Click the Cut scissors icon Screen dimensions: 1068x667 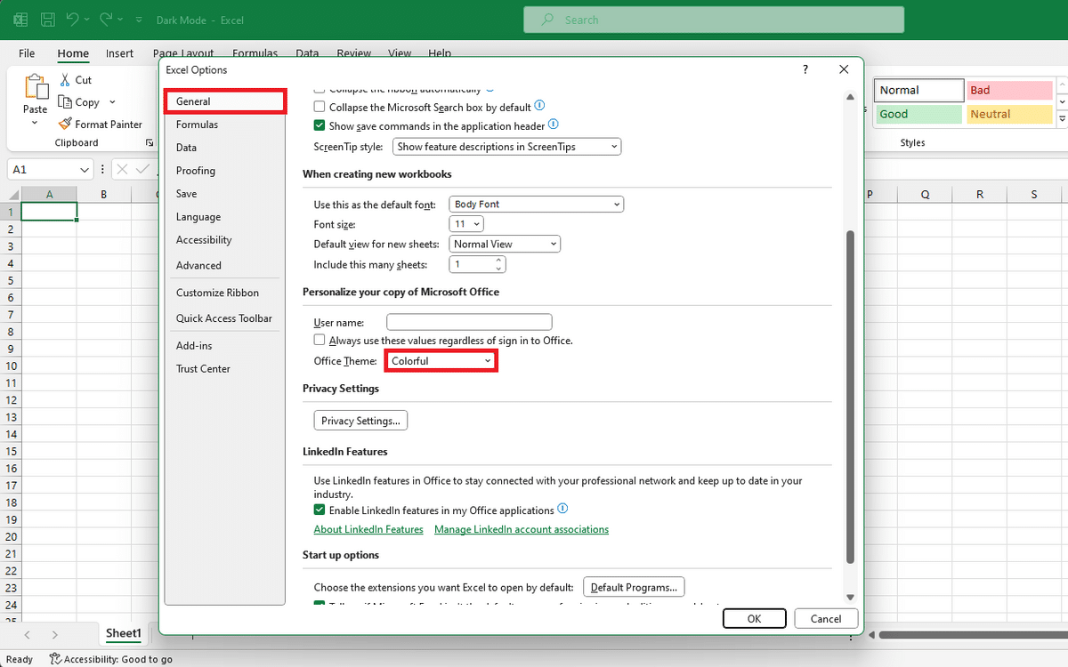(x=65, y=80)
